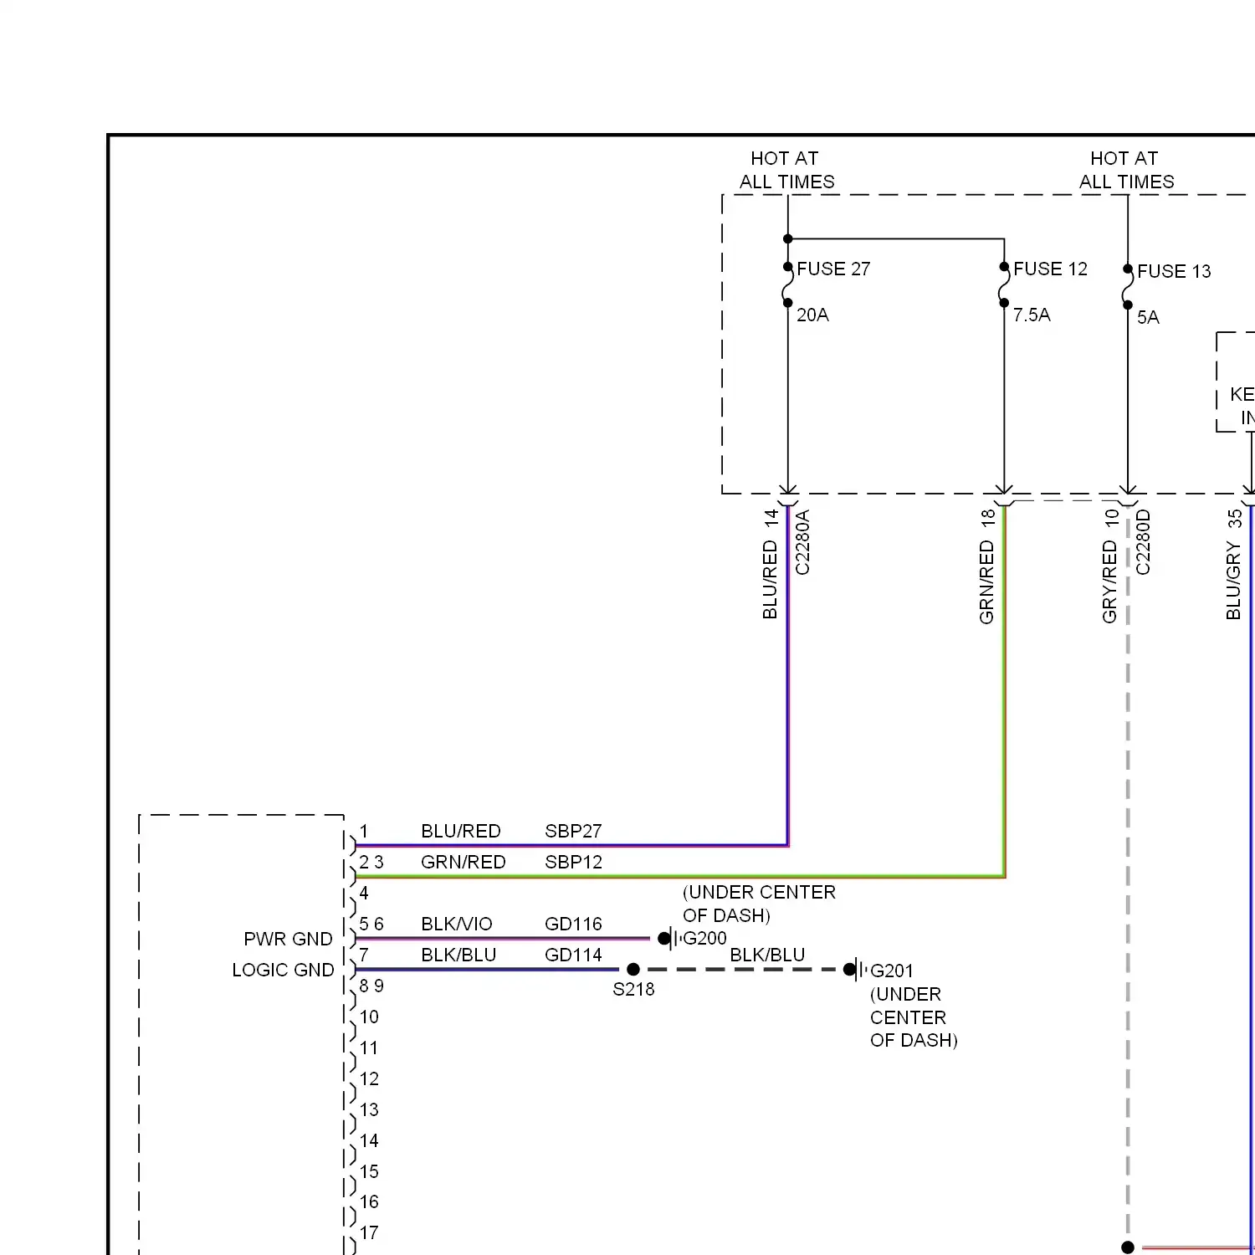Viewport: 1255px width, 1255px height.
Task: Click the FUSE 27 label
Action: tap(833, 269)
